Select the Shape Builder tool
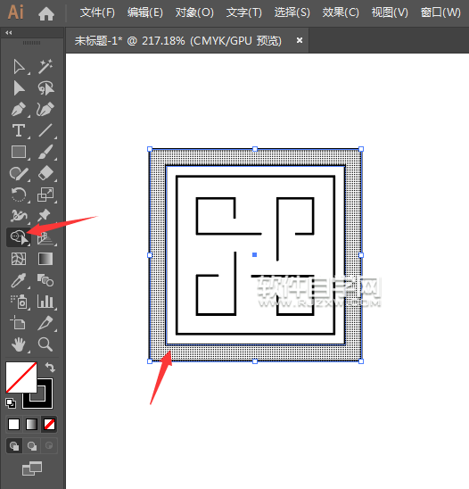 click(x=19, y=237)
